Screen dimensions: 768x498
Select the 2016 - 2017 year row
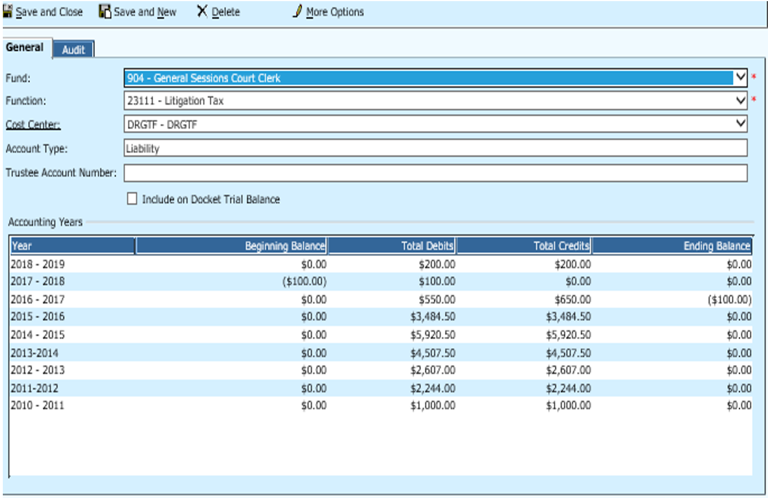[381, 300]
